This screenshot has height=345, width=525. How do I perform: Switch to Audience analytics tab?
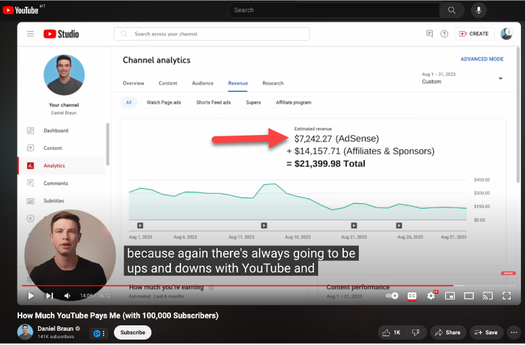point(203,83)
